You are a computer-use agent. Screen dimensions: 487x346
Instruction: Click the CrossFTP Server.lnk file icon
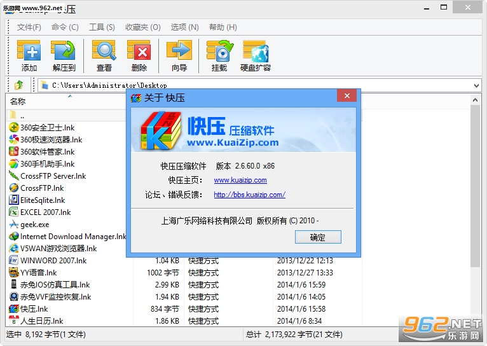(13, 176)
